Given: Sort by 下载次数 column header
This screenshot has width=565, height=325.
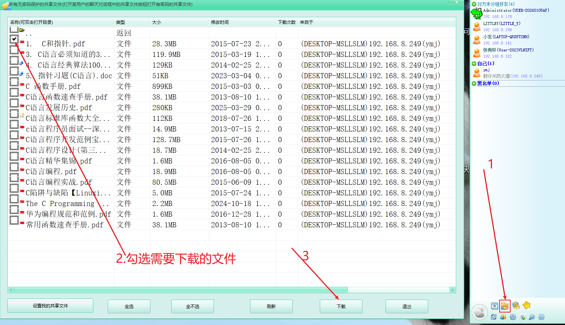Looking at the screenshot, I should coord(287,22).
